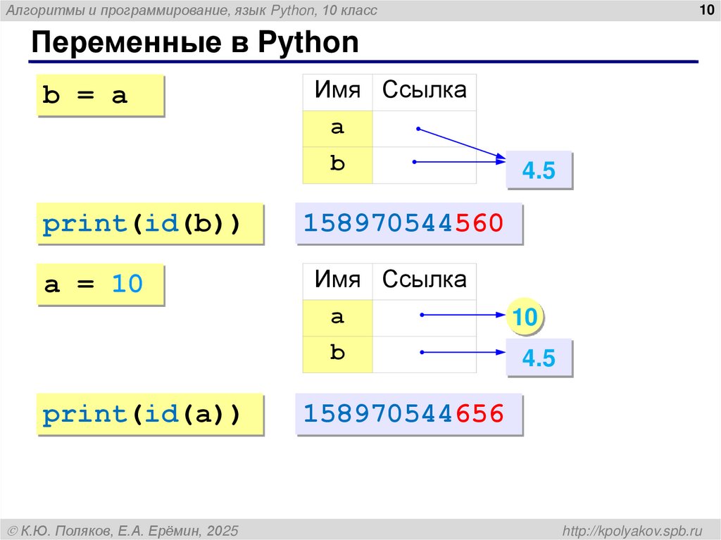Screen dimensions: 721x540
Task: Click the code box 'print(id(a))'
Action: coord(150,414)
